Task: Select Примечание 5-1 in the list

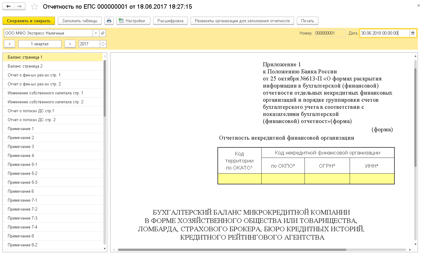Action: click(53, 164)
